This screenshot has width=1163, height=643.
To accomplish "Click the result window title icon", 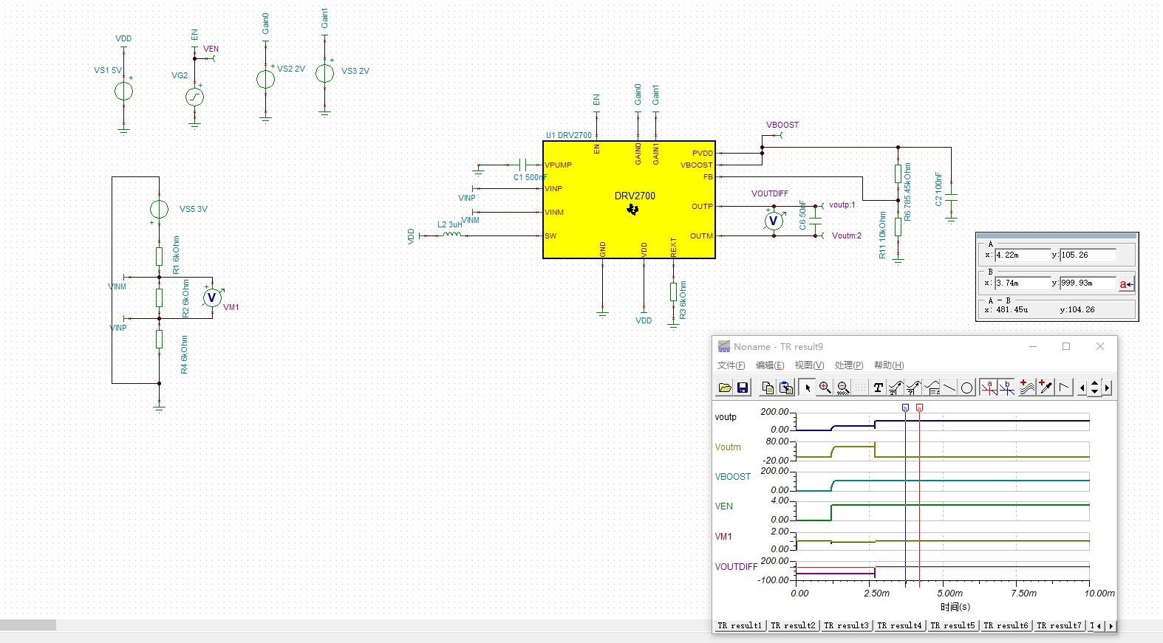I will point(724,346).
